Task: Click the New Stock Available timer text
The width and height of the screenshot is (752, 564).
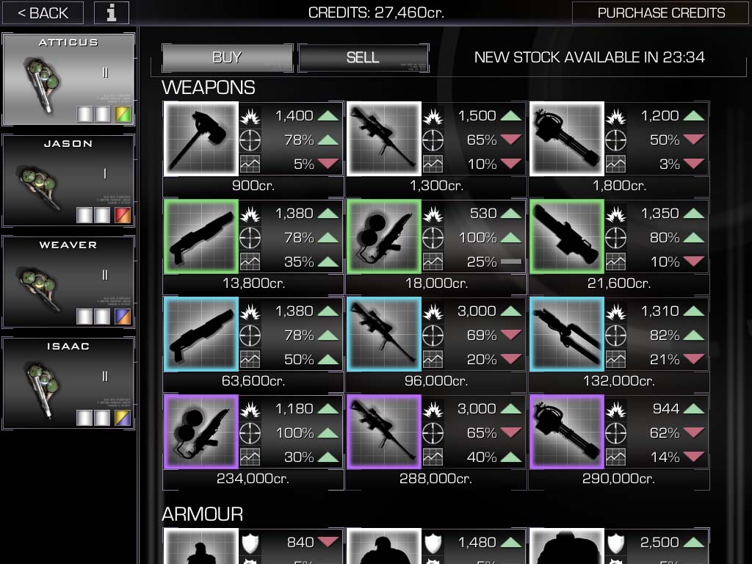Action: coord(590,57)
